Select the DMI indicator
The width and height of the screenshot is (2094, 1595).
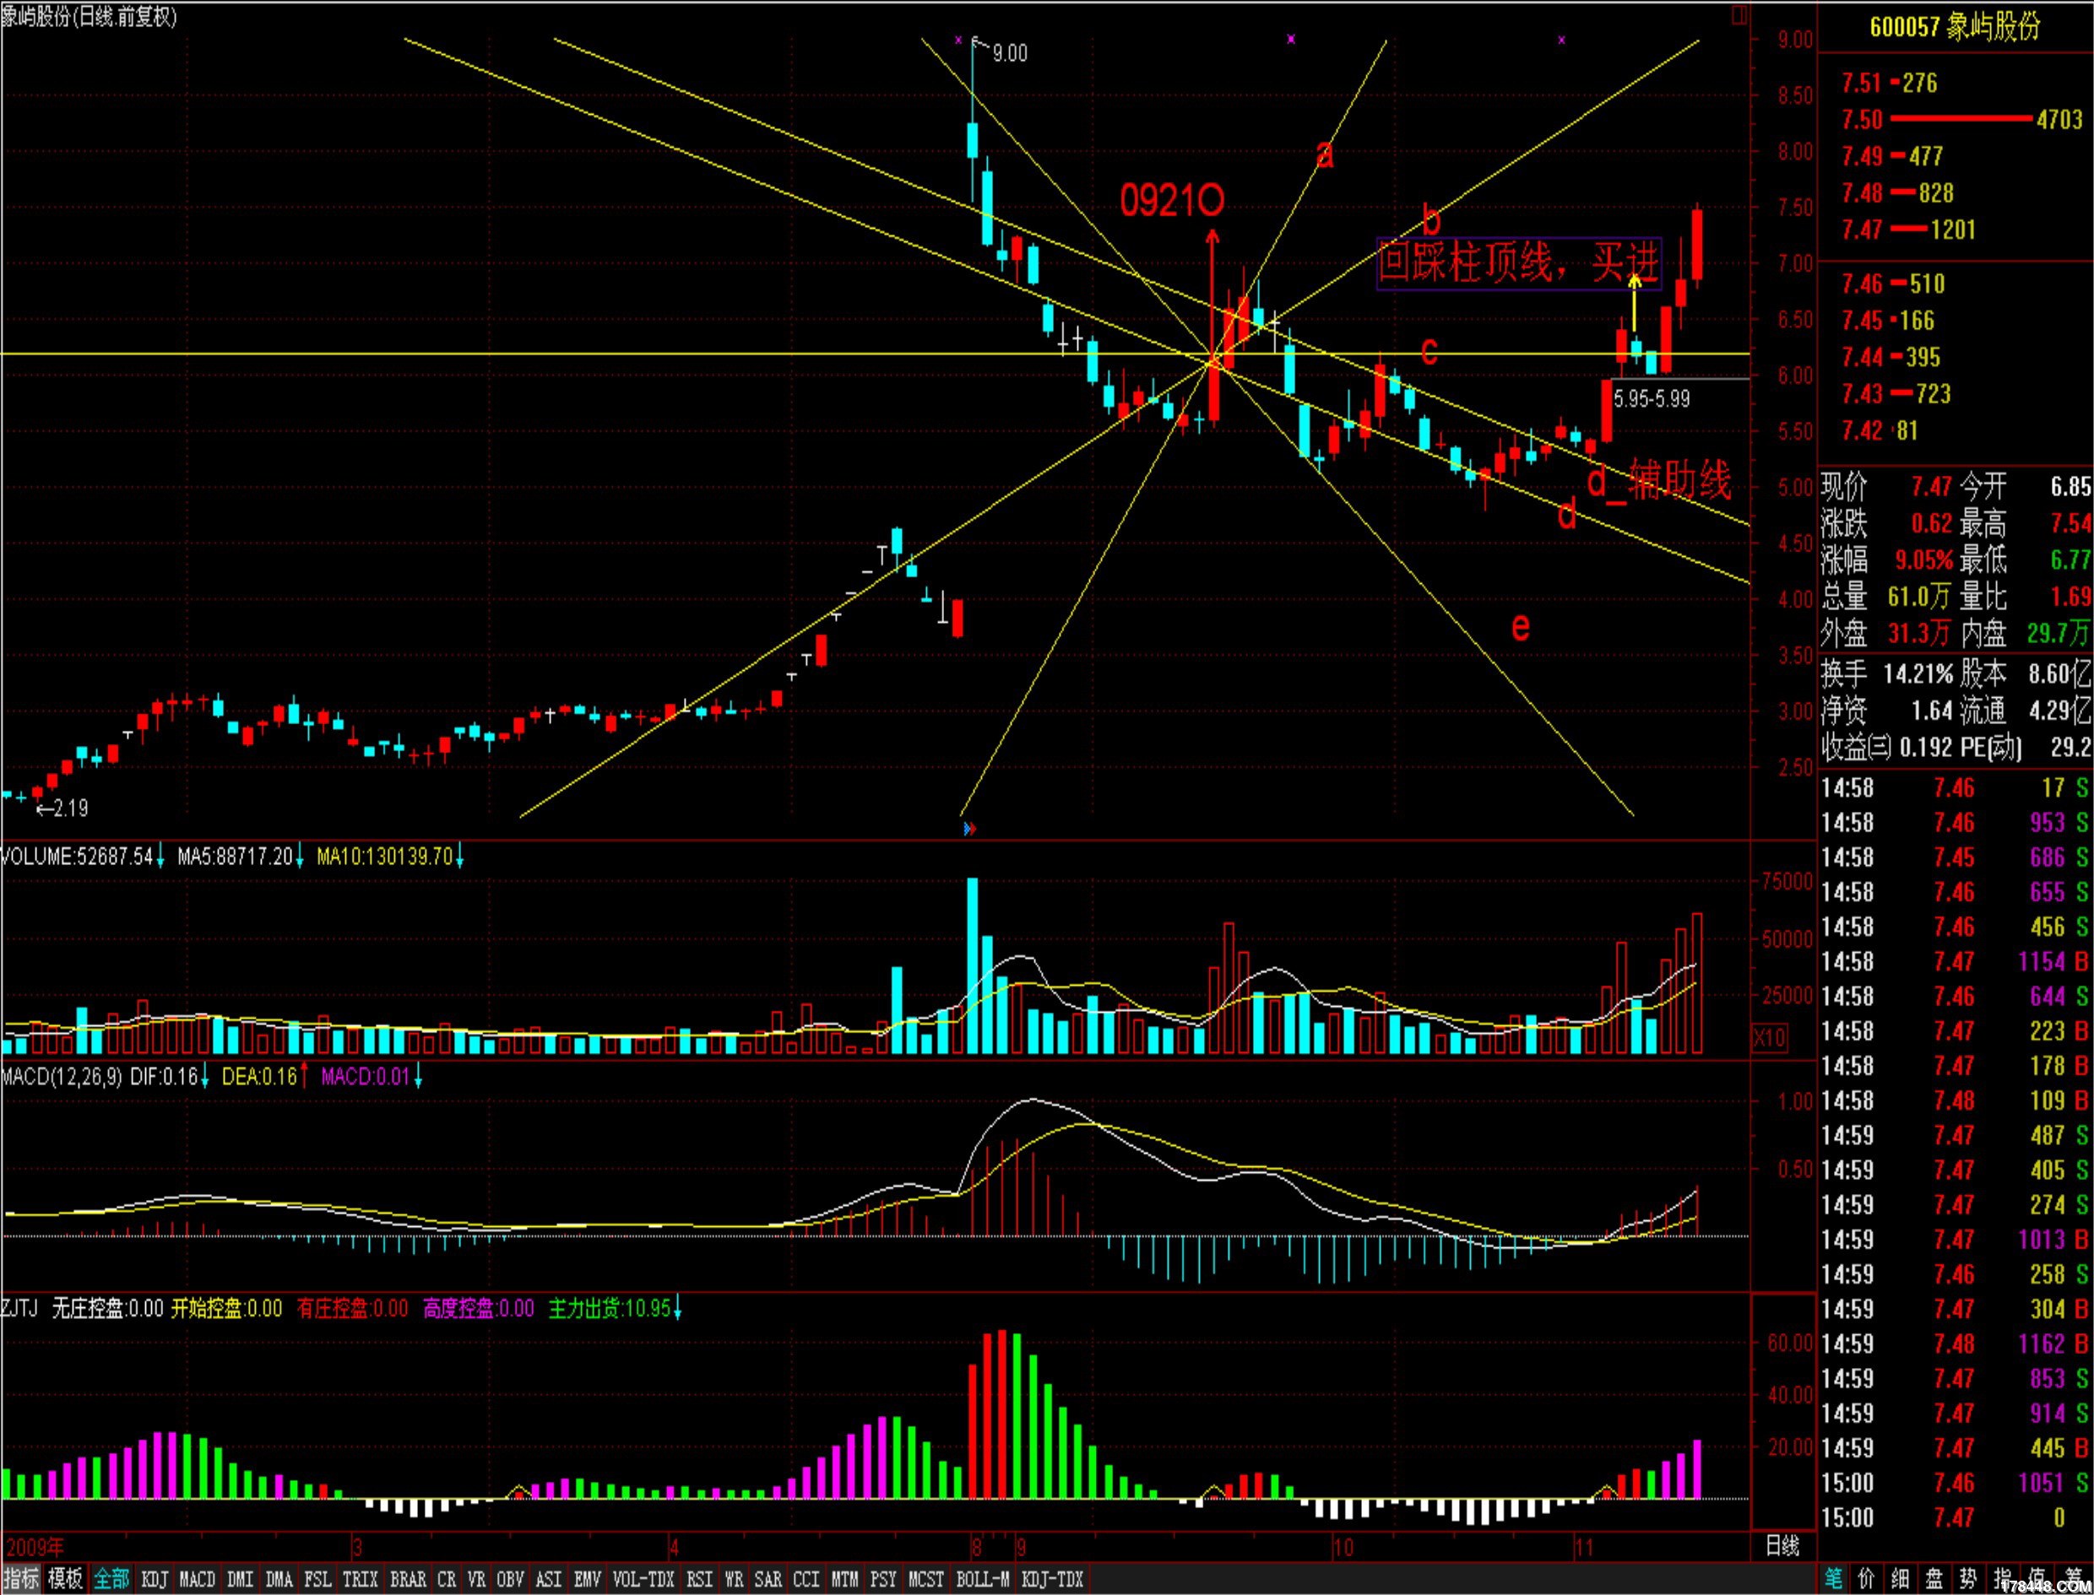(241, 1580)
